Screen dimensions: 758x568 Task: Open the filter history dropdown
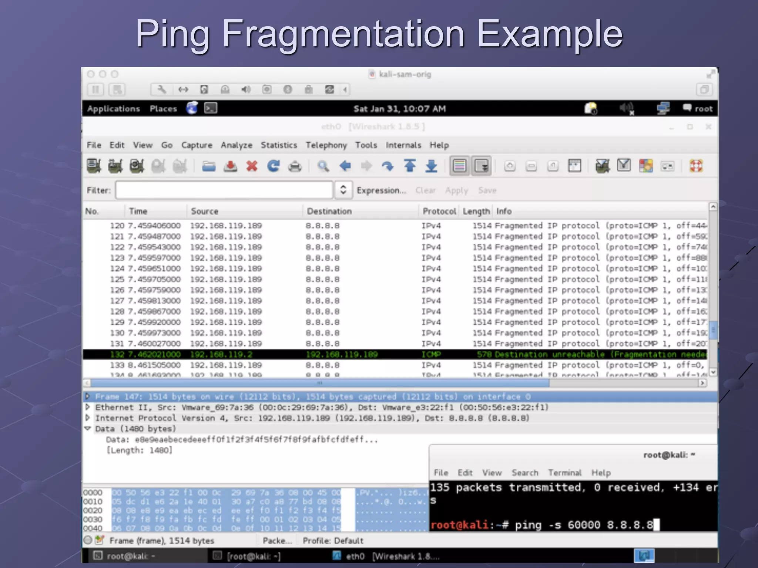(343, 190)
